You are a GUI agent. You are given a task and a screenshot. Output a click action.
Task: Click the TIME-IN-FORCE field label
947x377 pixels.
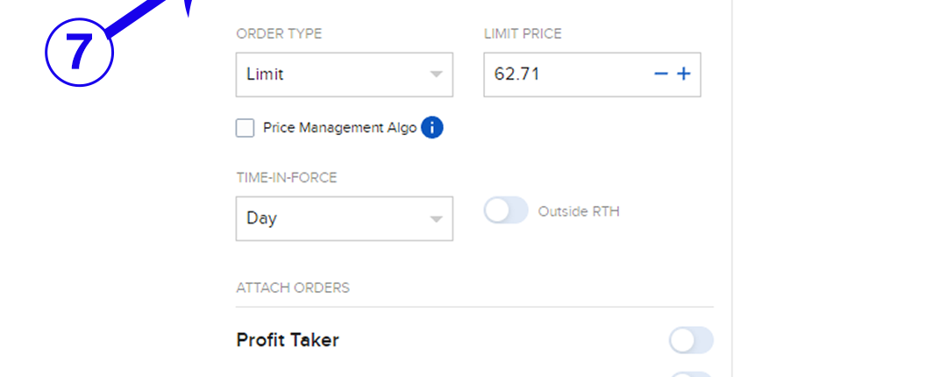(x=286, y=178)
